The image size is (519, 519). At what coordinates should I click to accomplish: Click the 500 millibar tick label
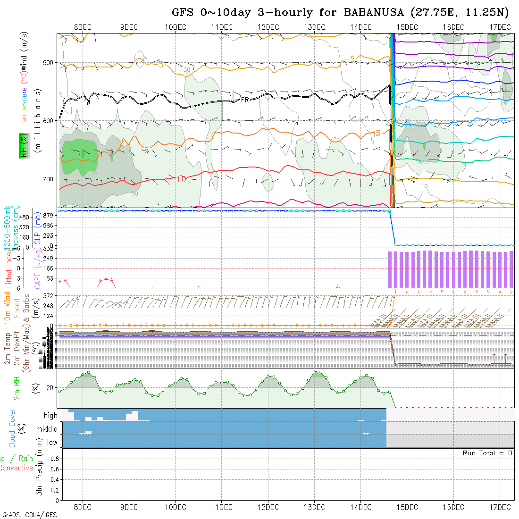49,62
